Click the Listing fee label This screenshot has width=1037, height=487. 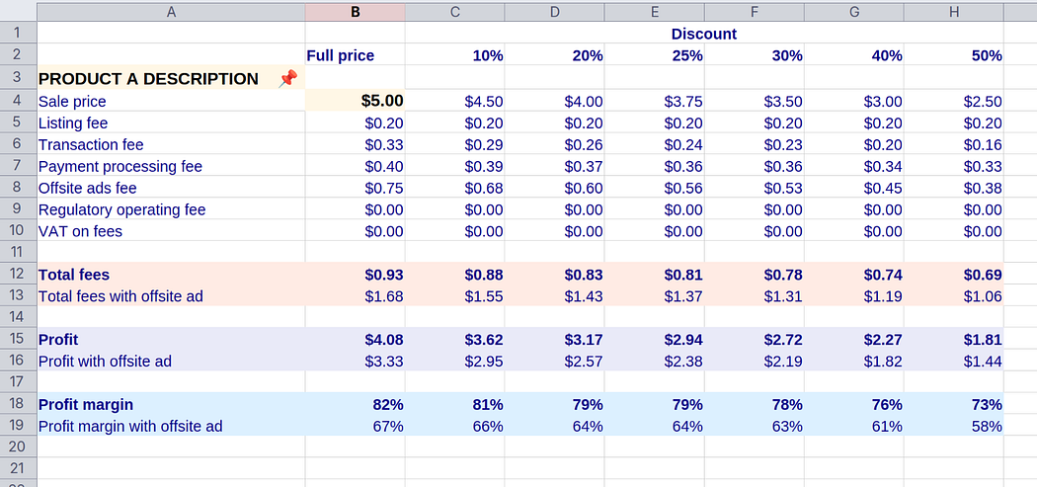coord(73,123)
